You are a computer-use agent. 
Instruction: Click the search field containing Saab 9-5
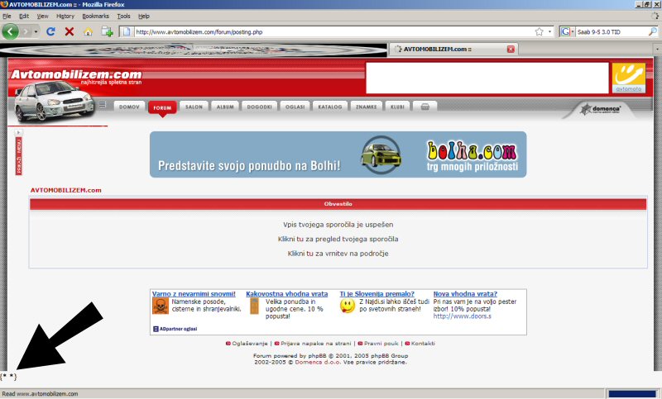click(x=612, y=31)
